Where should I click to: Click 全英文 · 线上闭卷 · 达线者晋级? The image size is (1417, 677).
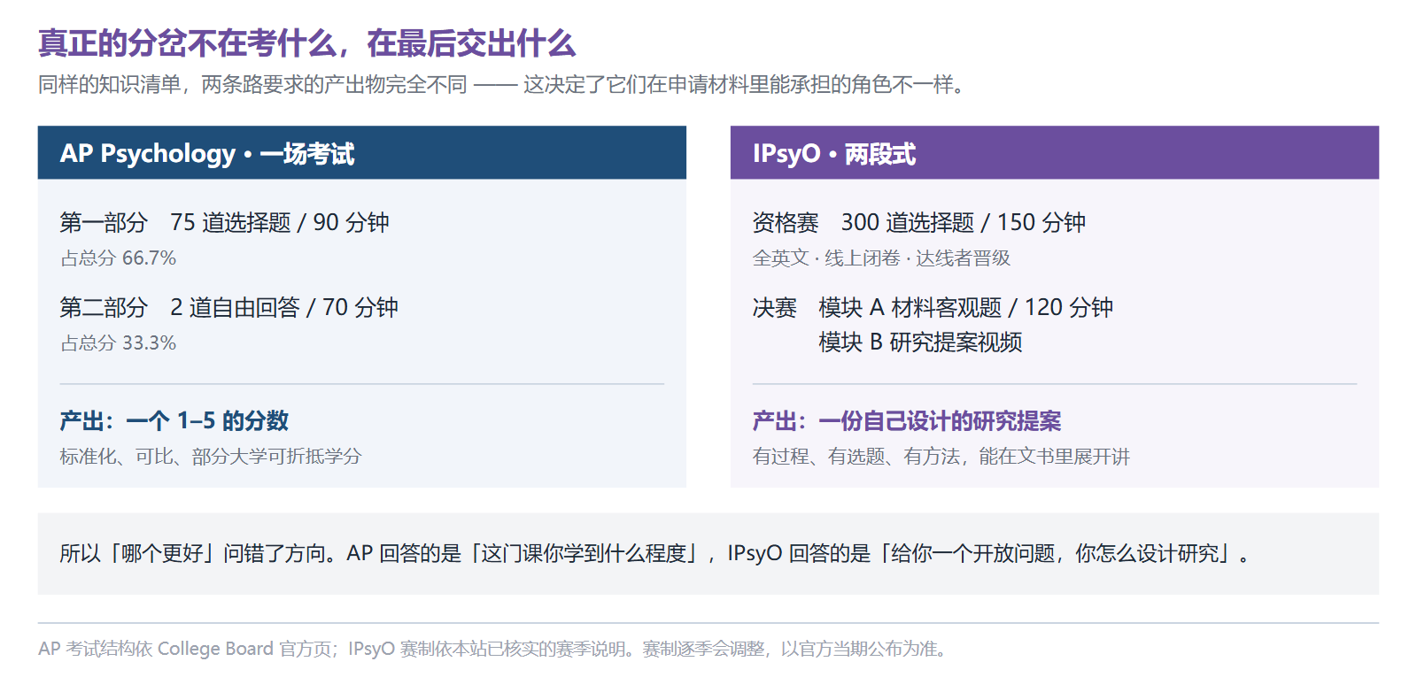coord(881,258)
